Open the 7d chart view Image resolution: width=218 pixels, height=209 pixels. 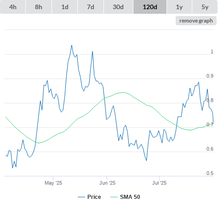click(x=91, y=7)
